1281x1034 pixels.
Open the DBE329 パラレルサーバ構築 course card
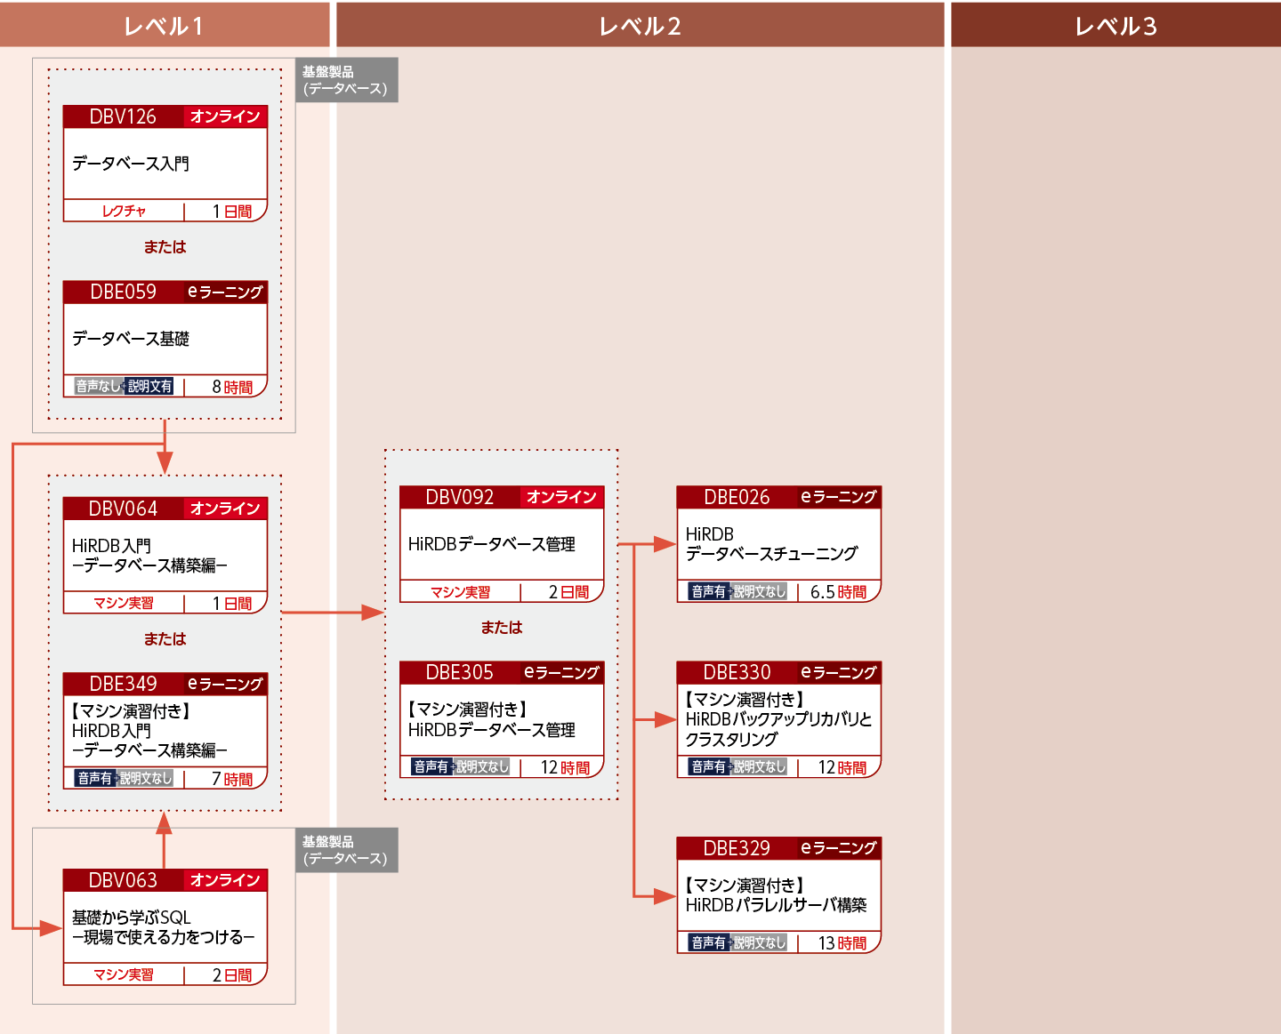tap(778, 895)
